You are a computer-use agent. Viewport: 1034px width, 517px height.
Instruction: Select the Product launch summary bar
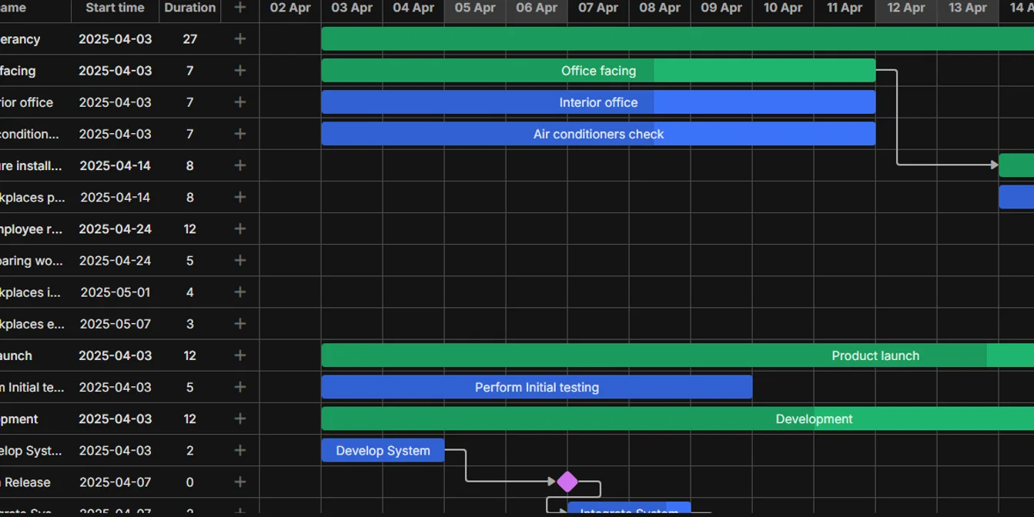tap(678, 355)
